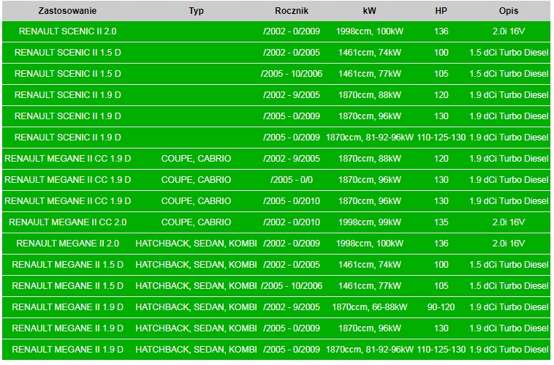Screen dimensions: 554x365
Task: Click the 'Zastosowanie' column header
Action: point(67,11)
